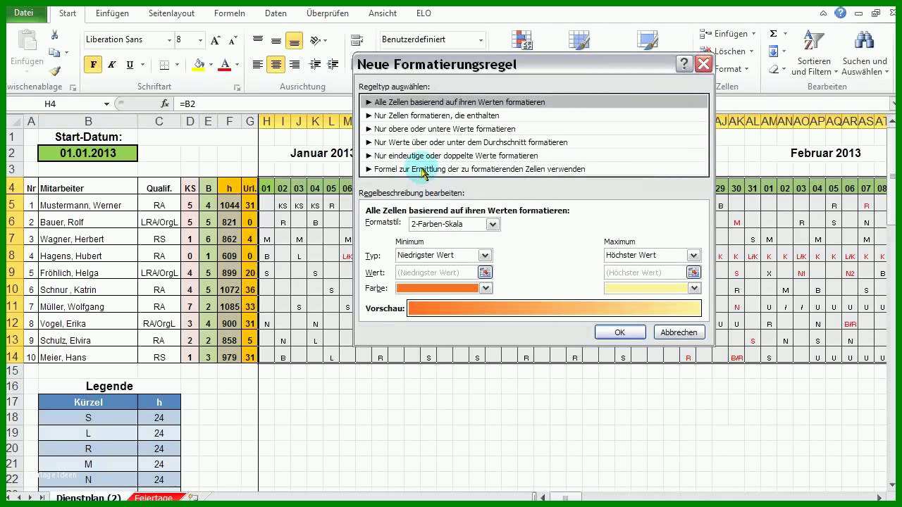This screenshot has width=902, height=507.
Task: Open the Formatstil 2-Farben-Skala dropdown
Action: (x=493, y=224)
